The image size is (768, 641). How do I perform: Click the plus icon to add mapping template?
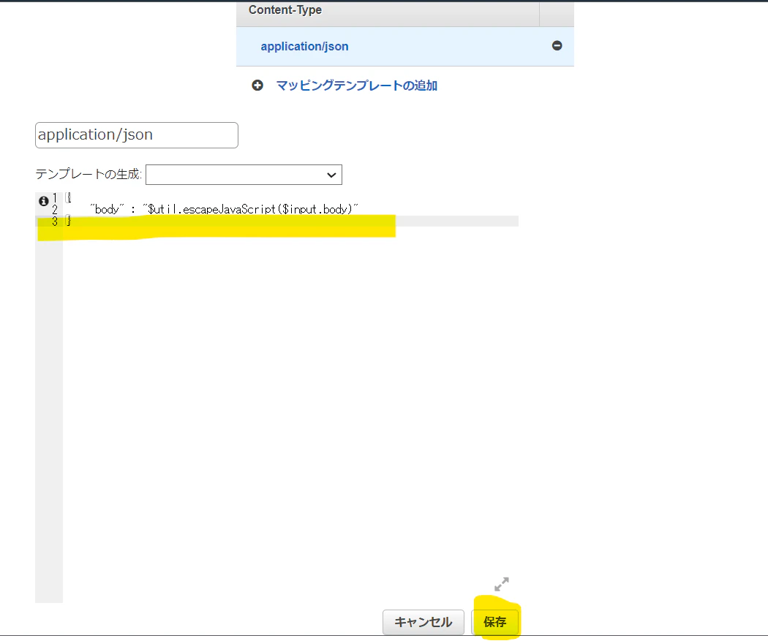coord(257,86)
